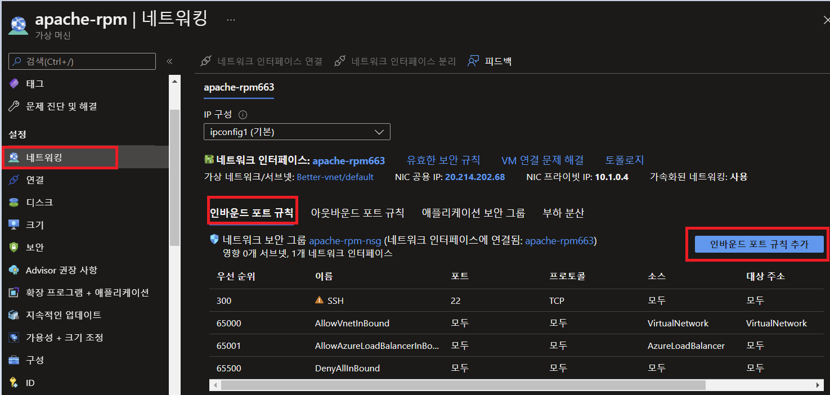830x395 pixels.
Task: Click 피드백 in the toolbar
Action: click(x=498, y=61)
